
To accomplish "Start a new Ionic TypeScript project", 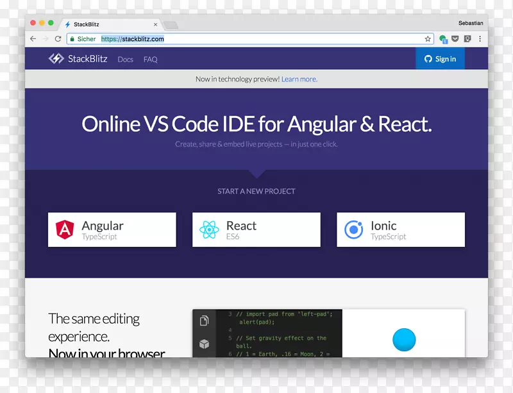I will (x=400, y=230).
